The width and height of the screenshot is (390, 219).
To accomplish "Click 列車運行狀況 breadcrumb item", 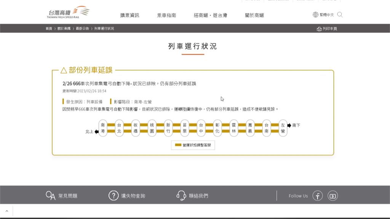I will pos(104,29).
